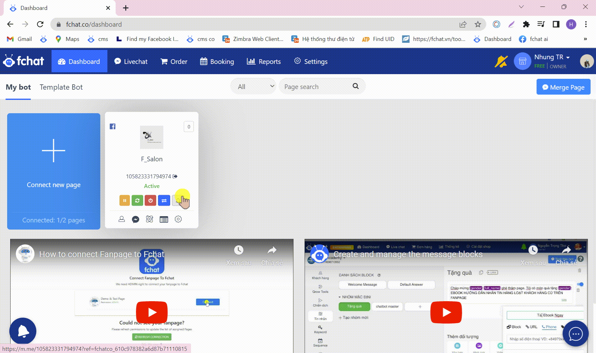Click the muted notification bell in header
596x353 pixels.
(x=501, y=61)
